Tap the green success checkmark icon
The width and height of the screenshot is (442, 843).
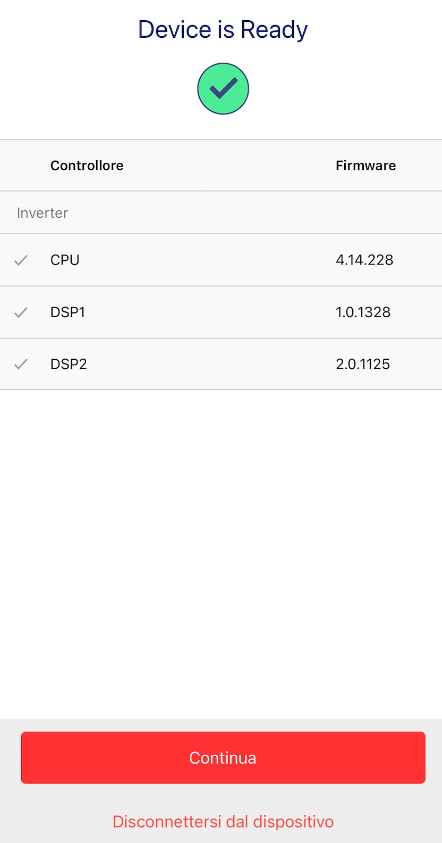tap(223, 88)
